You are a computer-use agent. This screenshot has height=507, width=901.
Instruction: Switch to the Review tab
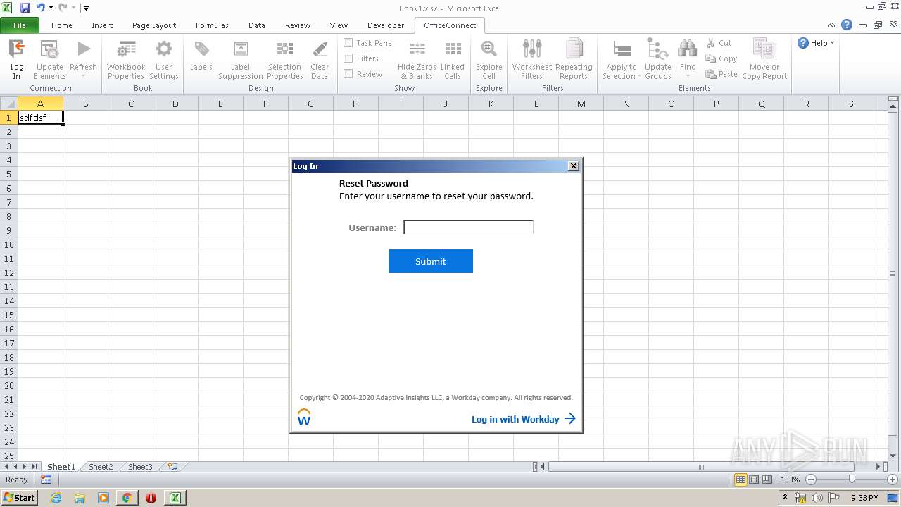[298, 25]
